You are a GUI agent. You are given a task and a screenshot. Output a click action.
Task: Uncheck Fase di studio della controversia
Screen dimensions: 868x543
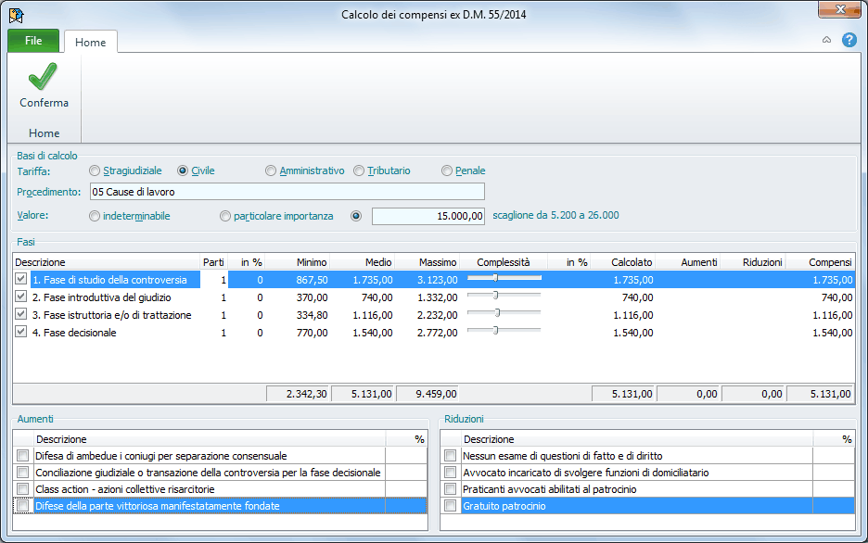[21, 279]
